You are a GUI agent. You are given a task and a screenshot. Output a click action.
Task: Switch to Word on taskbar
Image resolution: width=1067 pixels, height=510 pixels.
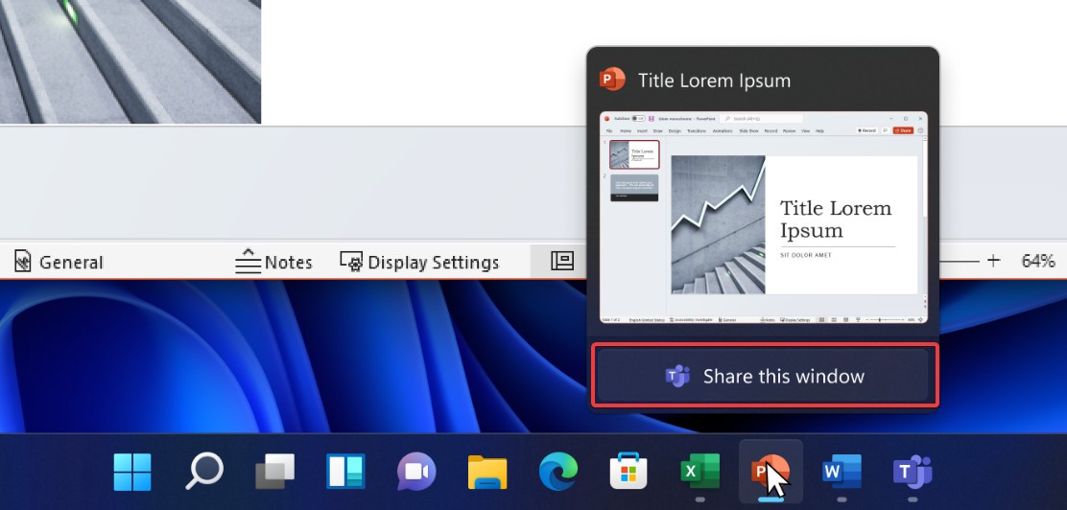(x=842, y=472)
